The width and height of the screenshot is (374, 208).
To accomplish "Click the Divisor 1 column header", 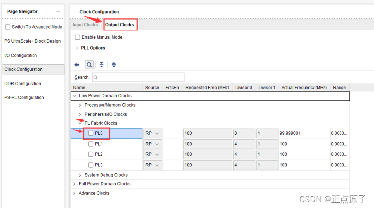I will [267, 88].
